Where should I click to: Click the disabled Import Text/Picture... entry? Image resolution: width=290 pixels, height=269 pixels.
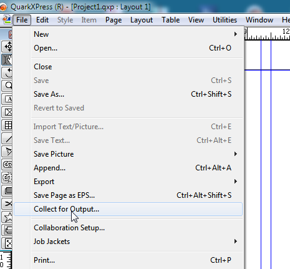pos(128,127)
